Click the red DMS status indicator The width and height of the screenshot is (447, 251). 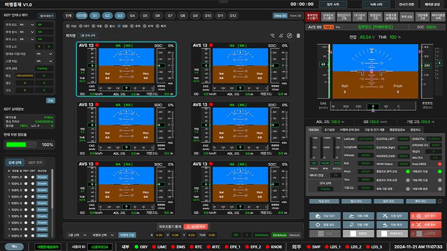(173, 246)
